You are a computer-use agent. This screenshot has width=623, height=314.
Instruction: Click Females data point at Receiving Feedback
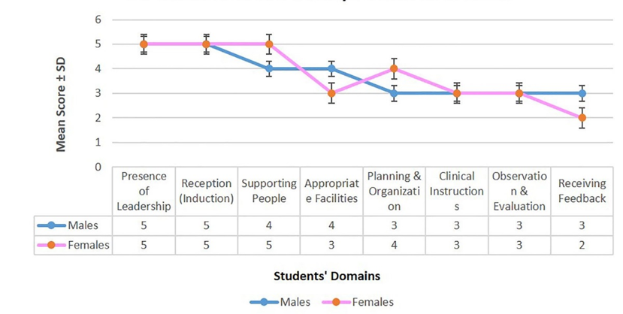tap(582, 118)
